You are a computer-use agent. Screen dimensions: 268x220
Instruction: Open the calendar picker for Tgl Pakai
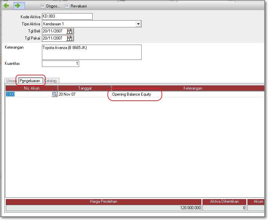(x=70, y=38)
